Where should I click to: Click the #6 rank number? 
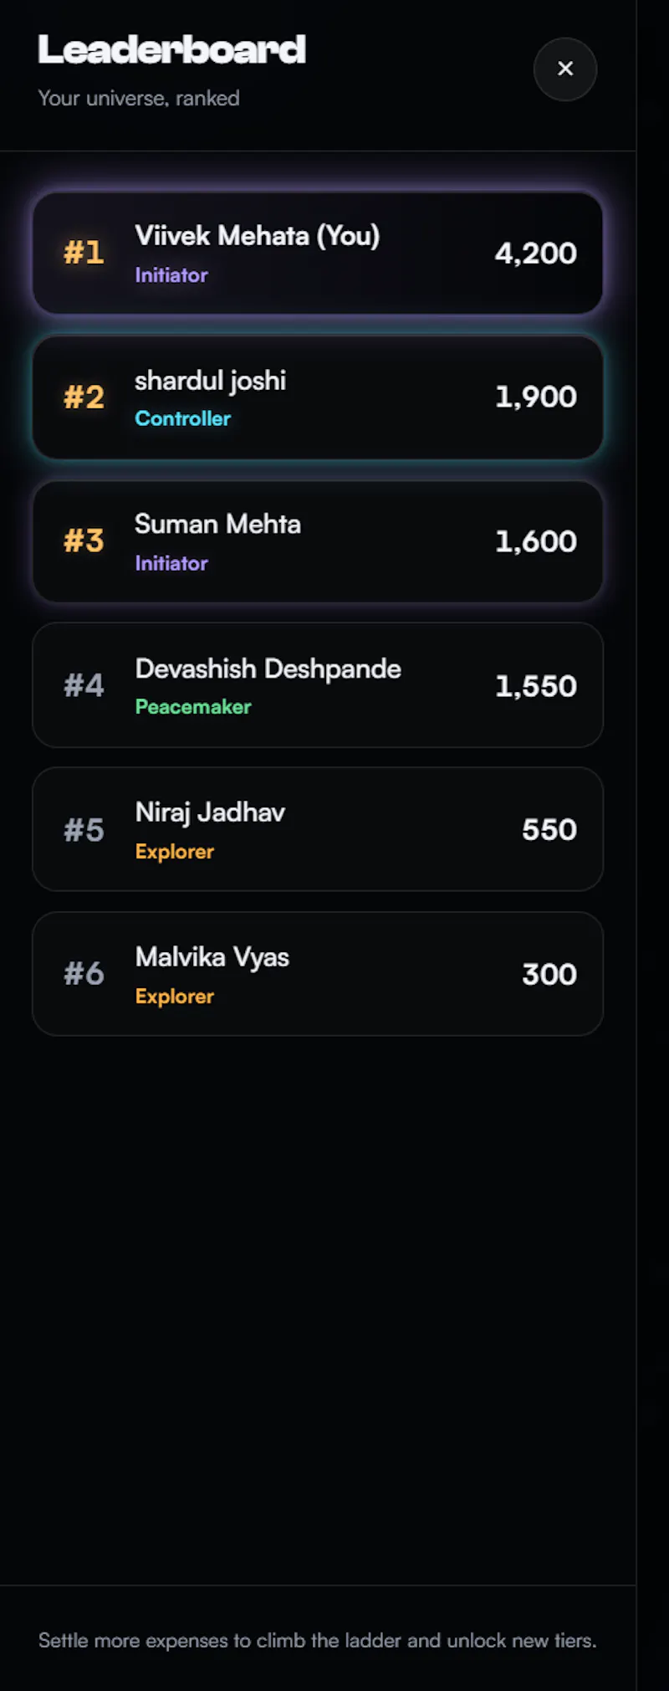coord(84,974)
